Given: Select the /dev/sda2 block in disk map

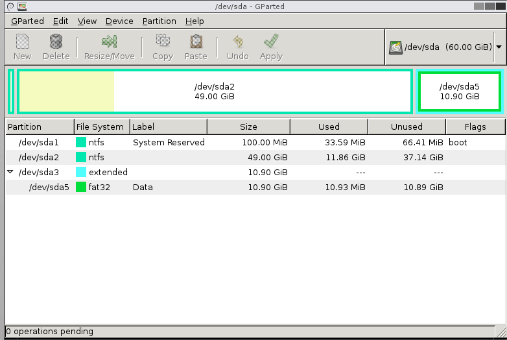Looking at the screenshot, I should 215,91.
